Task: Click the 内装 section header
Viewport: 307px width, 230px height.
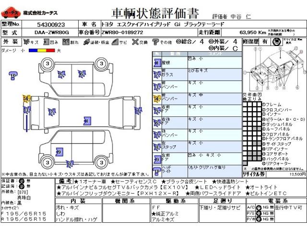Action: tap(78, 201)
